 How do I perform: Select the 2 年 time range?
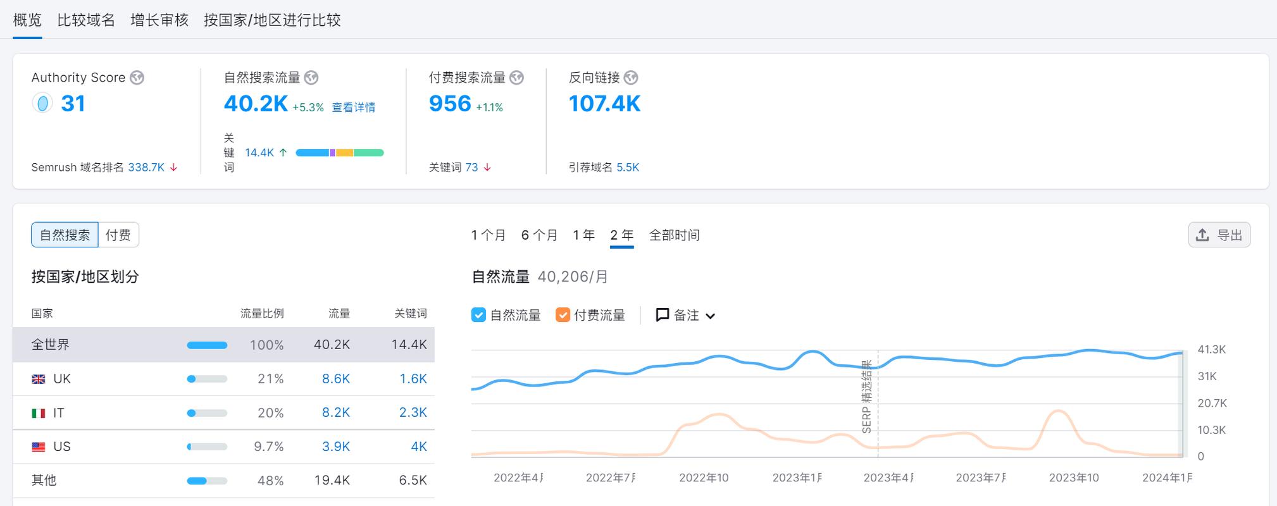point(622,235)
